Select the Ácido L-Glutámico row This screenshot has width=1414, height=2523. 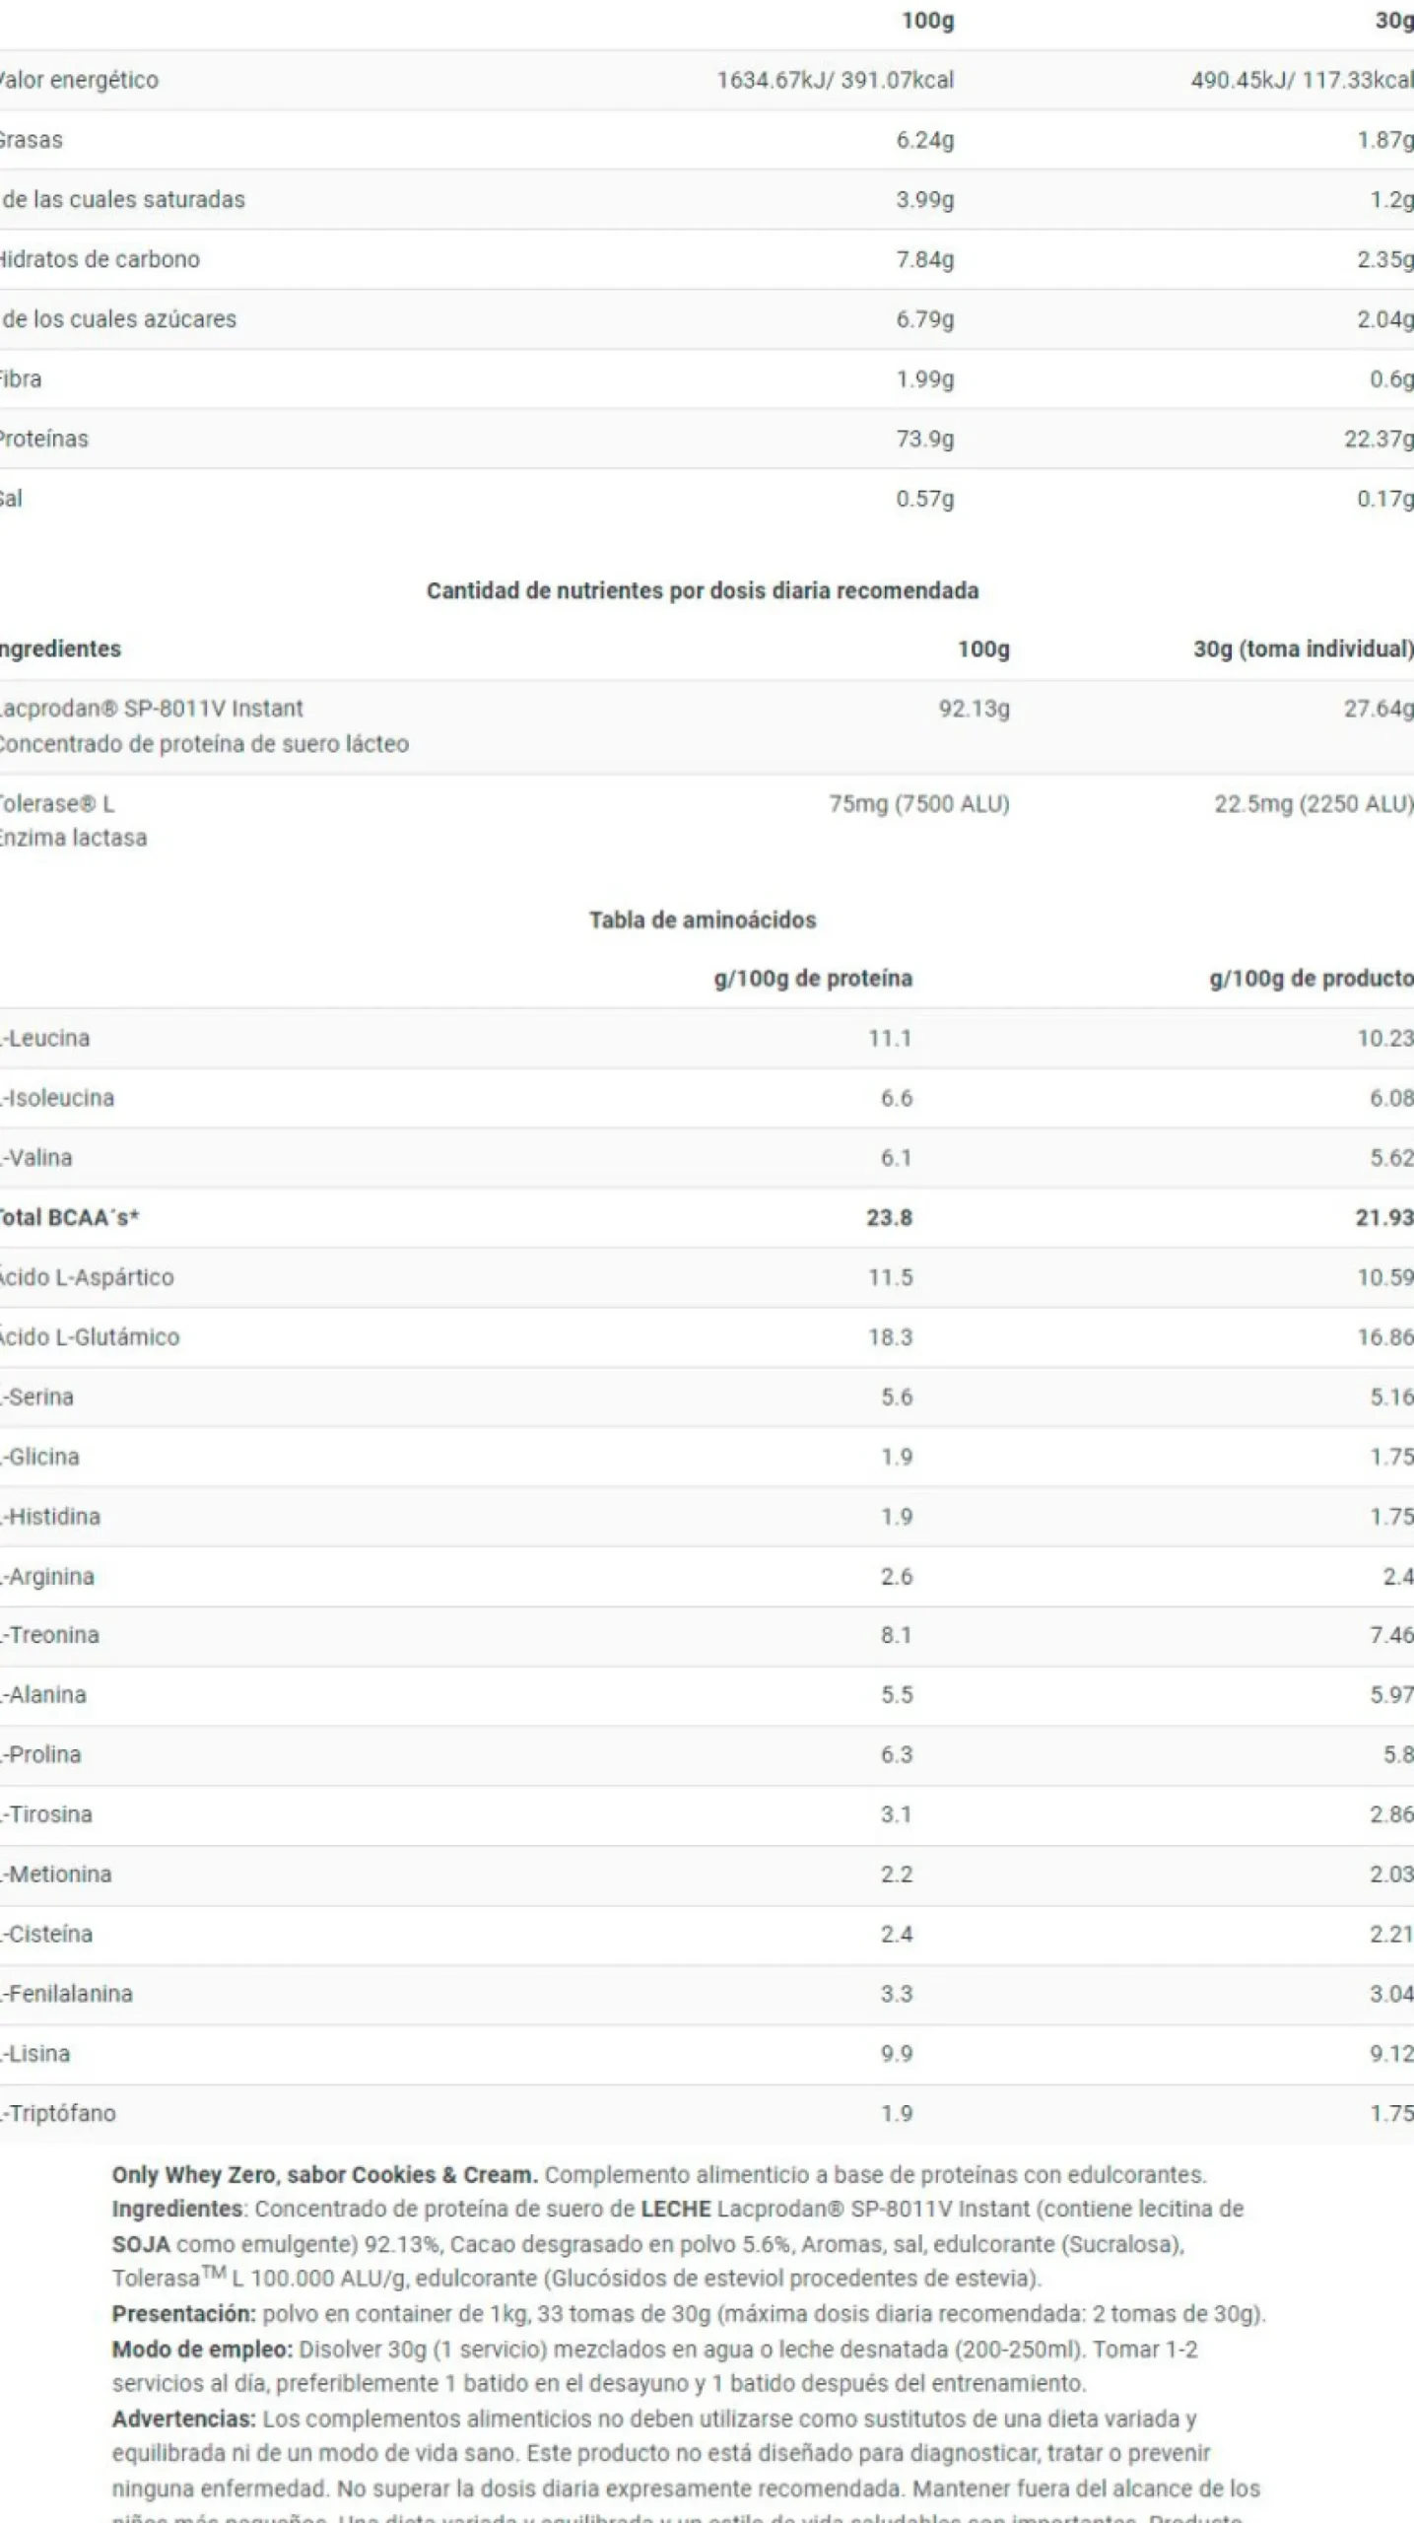pyautogui.click(x=707, y=1336)
